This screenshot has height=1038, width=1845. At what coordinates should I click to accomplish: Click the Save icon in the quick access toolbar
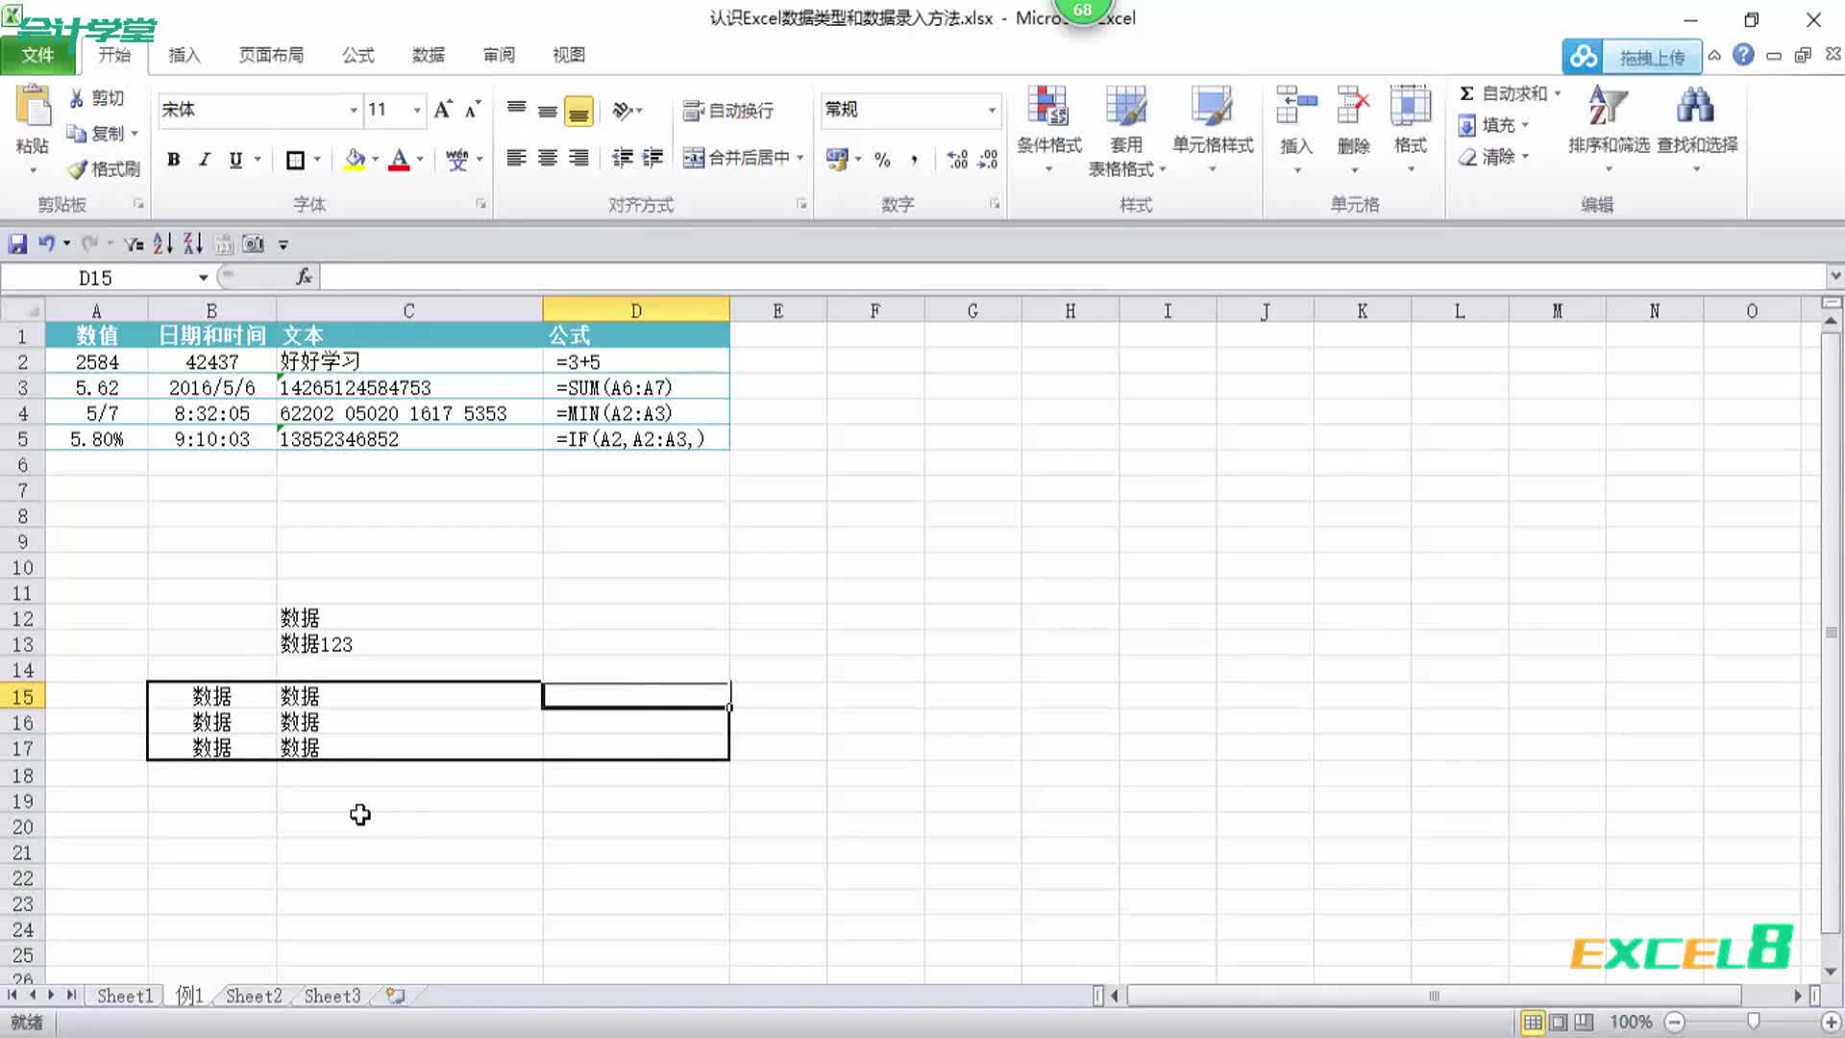[x=17, y=244]
